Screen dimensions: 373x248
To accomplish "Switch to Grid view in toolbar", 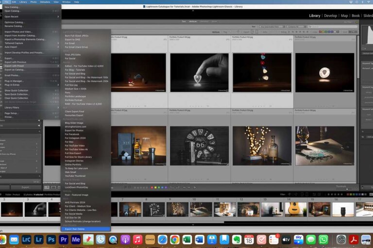I will coord(47,187).
